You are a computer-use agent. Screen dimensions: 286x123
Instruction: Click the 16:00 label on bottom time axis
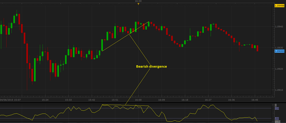point(138,100)
